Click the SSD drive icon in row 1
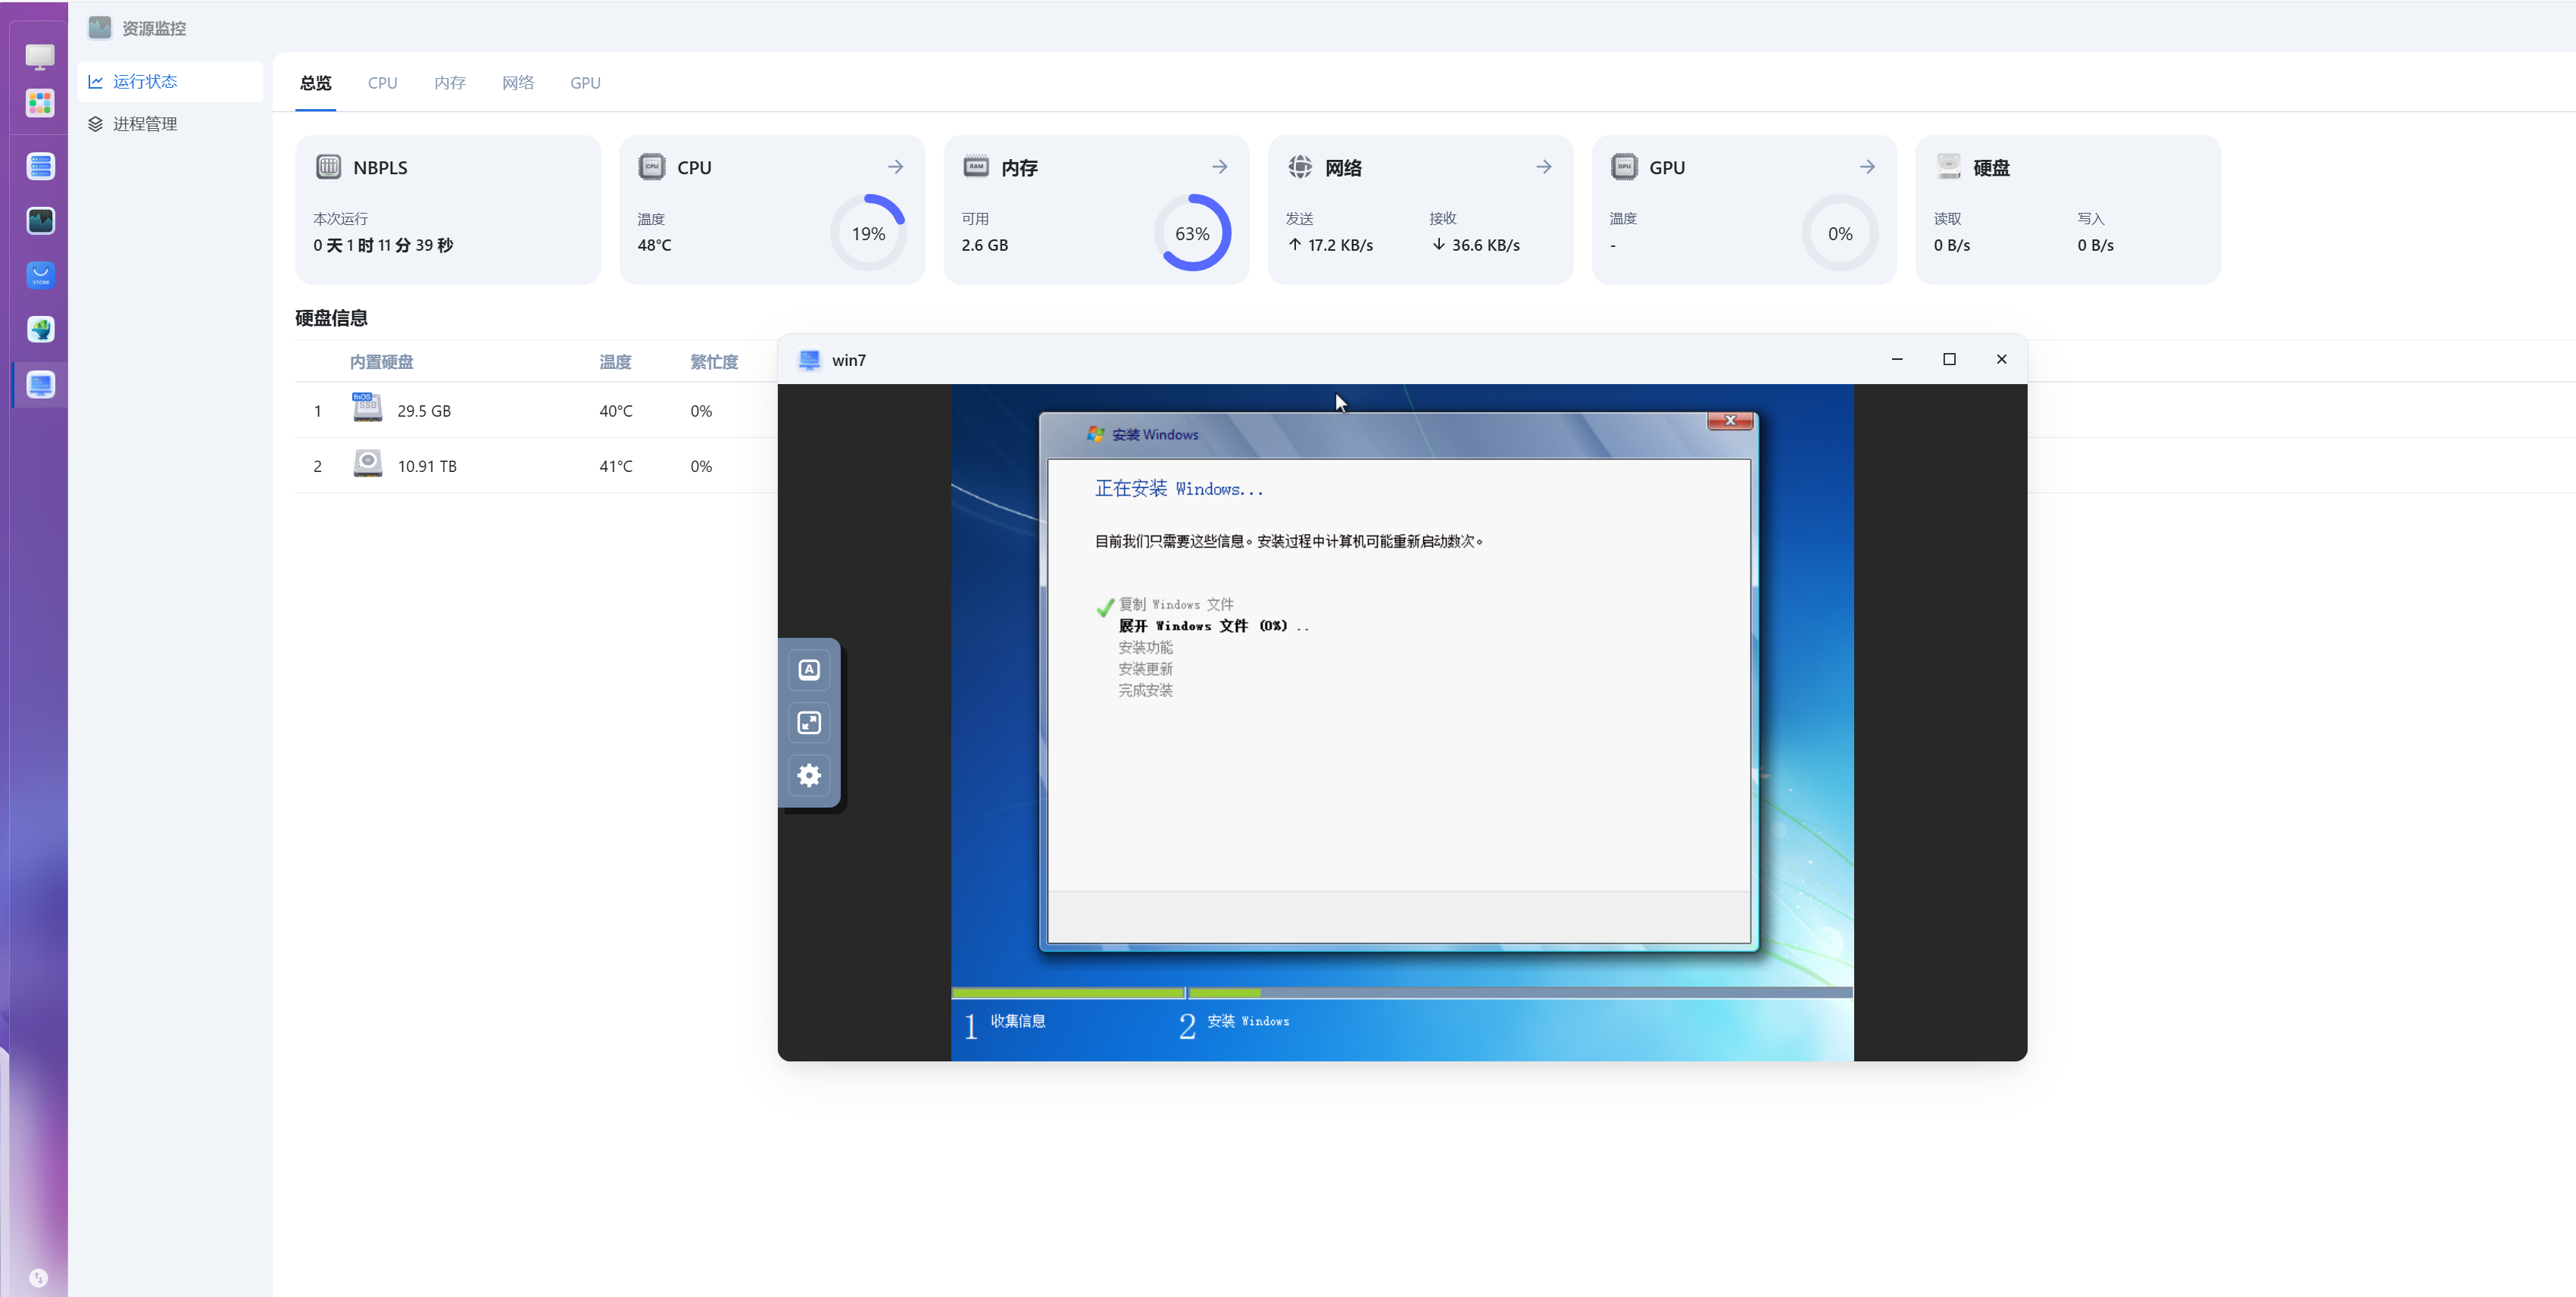This screenshot has width=2576, height=1297. pos(367,408)
